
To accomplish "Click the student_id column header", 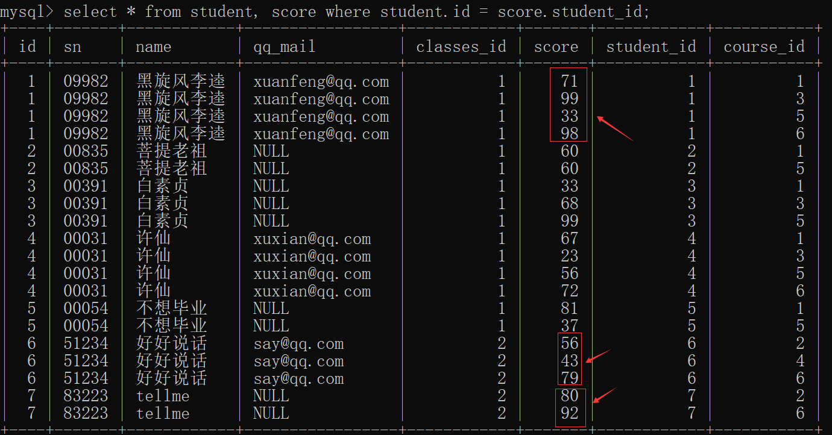I will [x=651, y=47].
